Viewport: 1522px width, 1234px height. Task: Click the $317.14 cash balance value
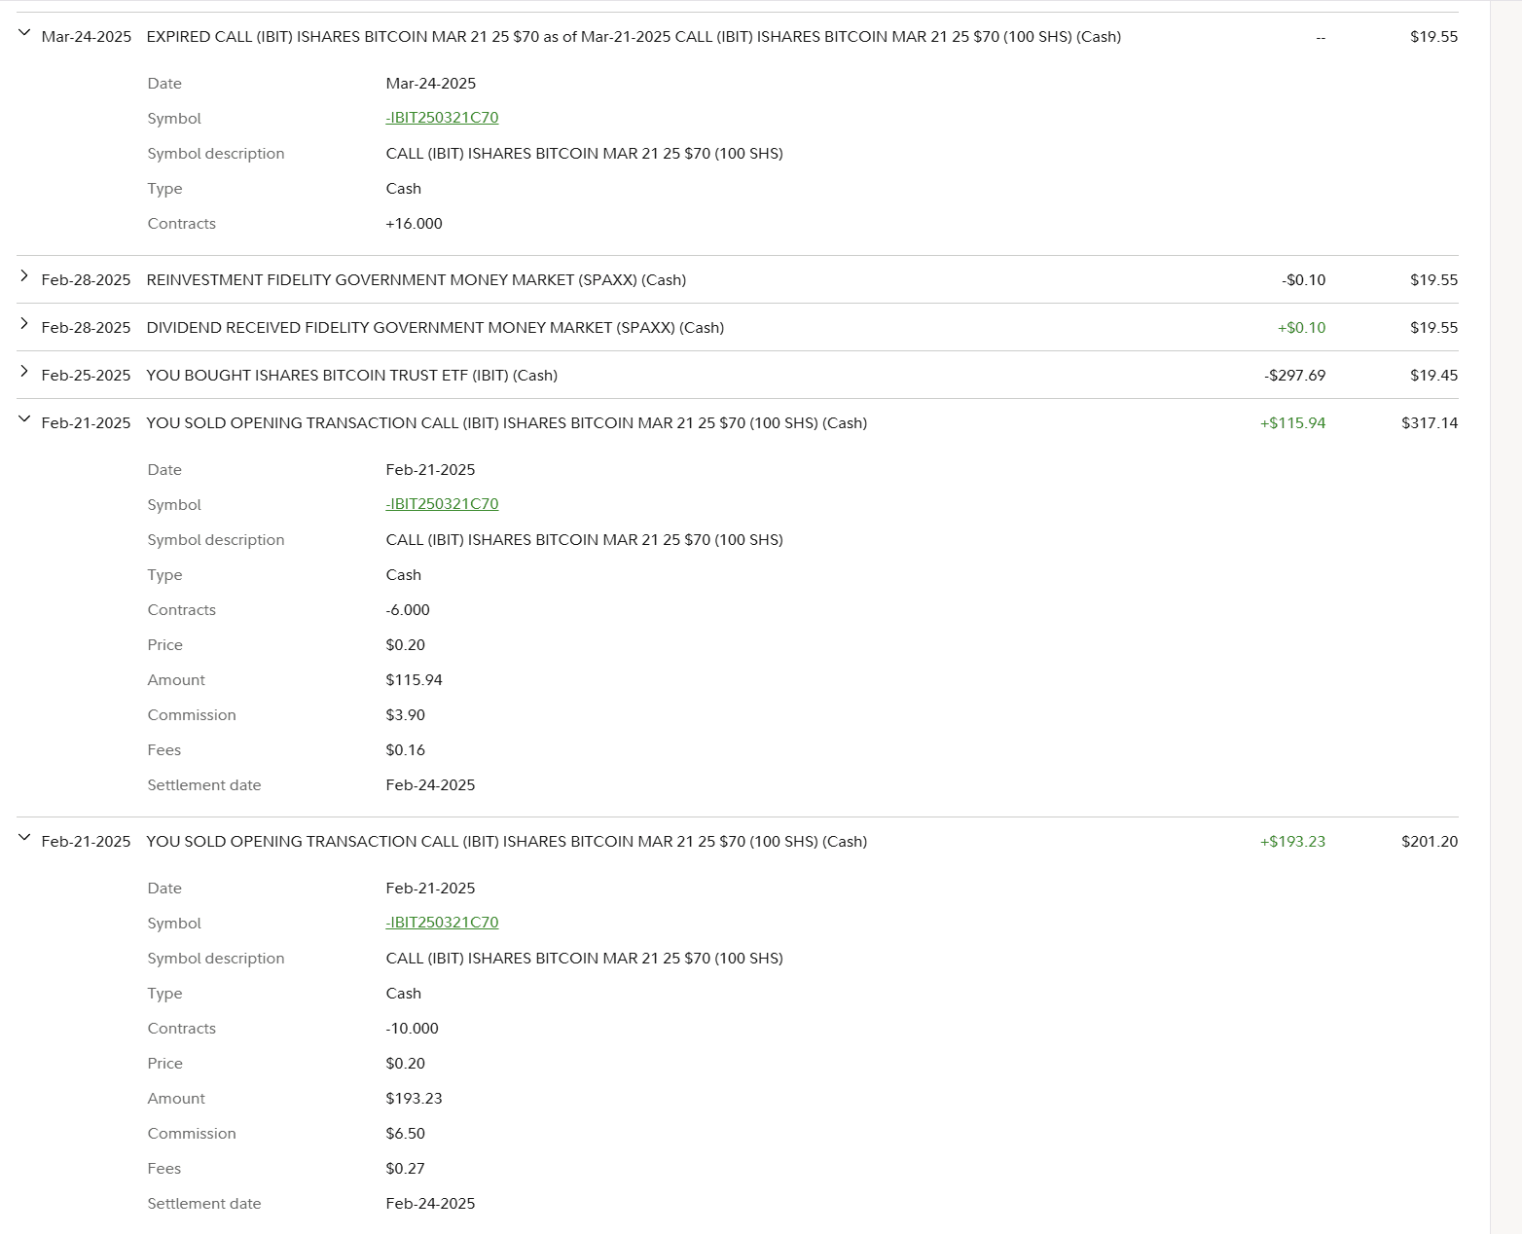pos(1429,423)
